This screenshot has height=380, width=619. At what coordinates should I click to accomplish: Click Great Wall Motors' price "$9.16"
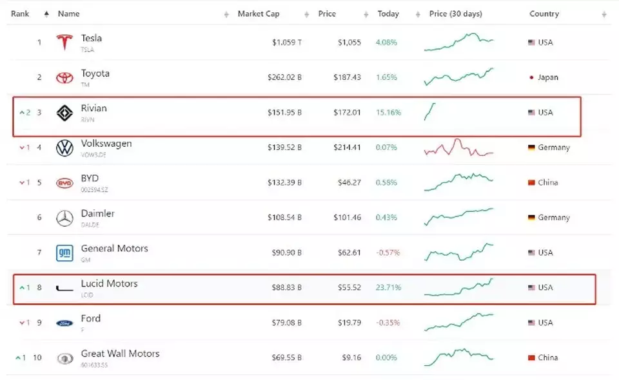pos(351,357)
